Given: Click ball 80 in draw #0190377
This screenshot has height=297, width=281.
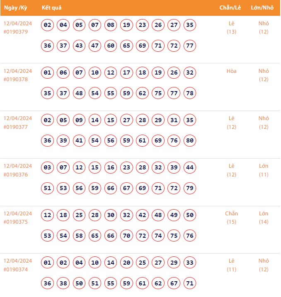Looking at the screenshot, I should click(x=190, y=140).
